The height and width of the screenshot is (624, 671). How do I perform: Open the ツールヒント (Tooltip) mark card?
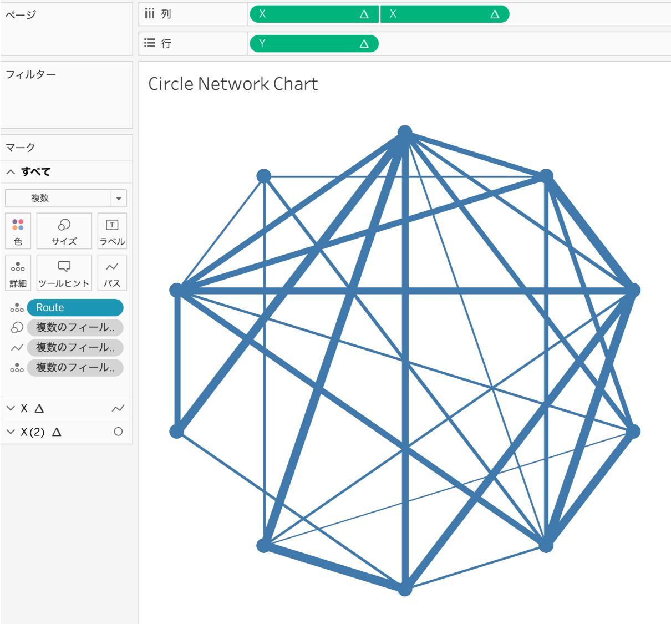(64, 273)
